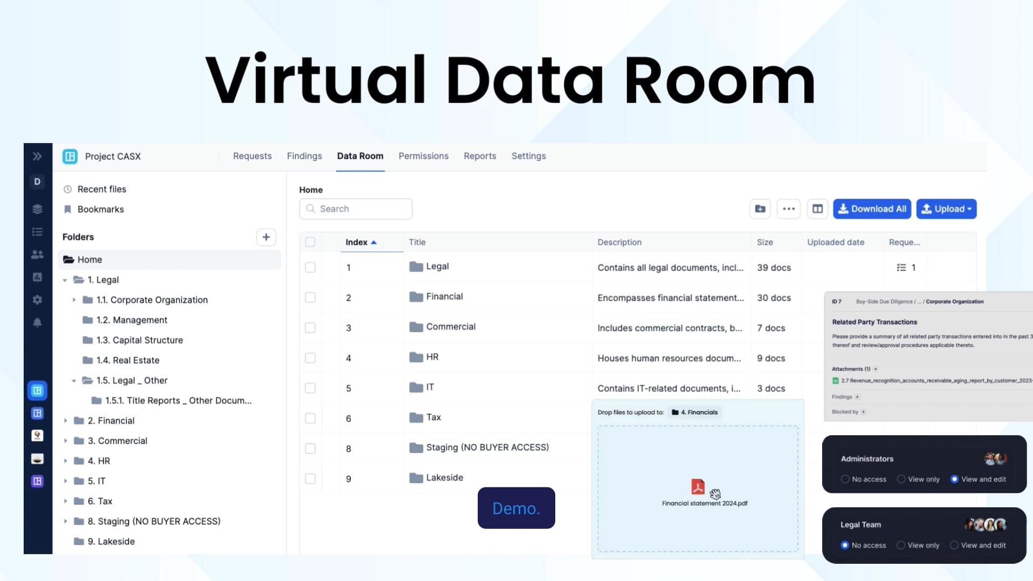Select View only for Legal Team
Image resolution: width=1033 pixels, height=581 pixels.
[x=901, y=545]
